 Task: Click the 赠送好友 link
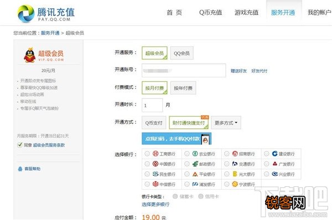click(x=238, y=71)
